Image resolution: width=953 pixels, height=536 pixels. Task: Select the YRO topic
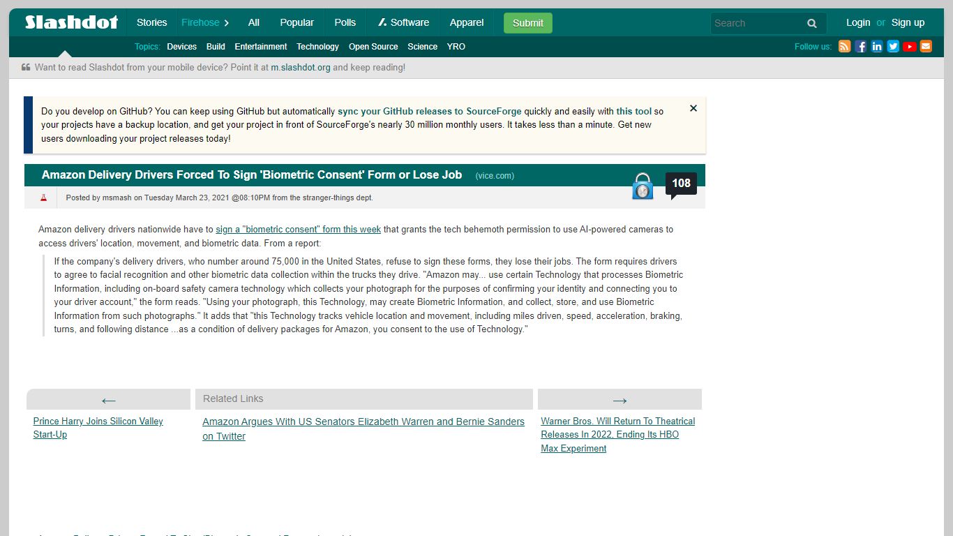456,47
